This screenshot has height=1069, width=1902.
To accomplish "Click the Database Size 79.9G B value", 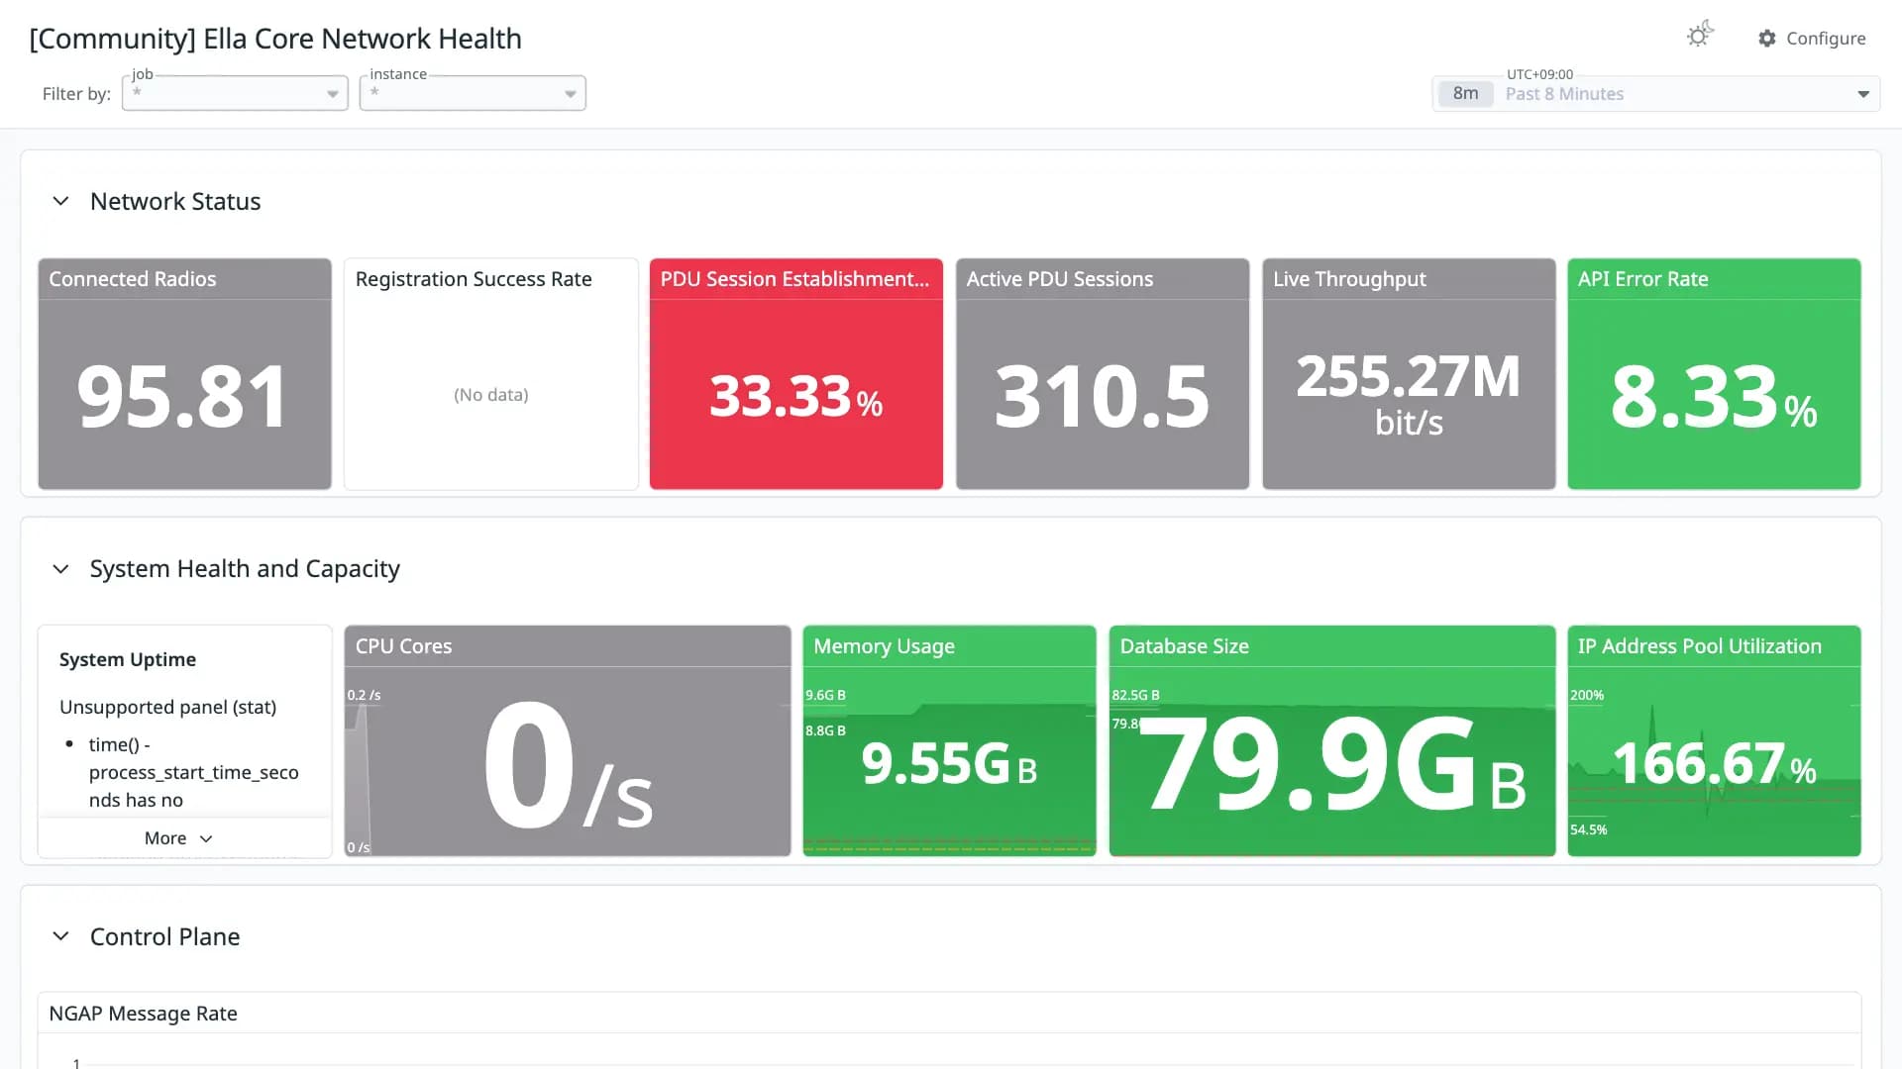I will tap(1332, 764).
